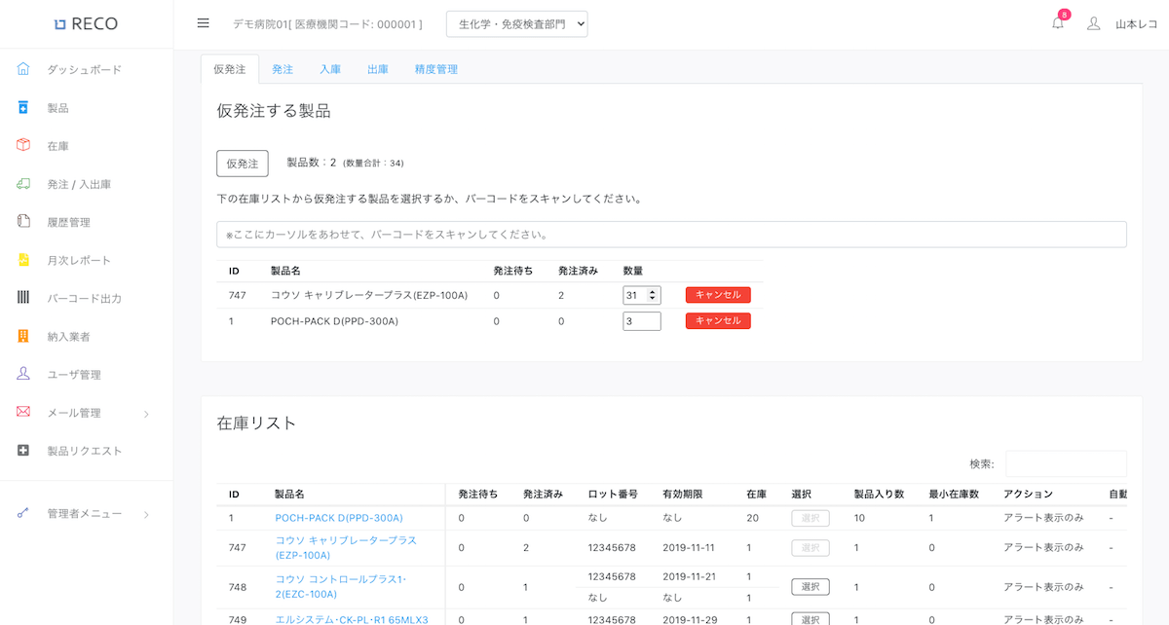
Task: Click the barcode scan input field
Action: click(671, 235)
